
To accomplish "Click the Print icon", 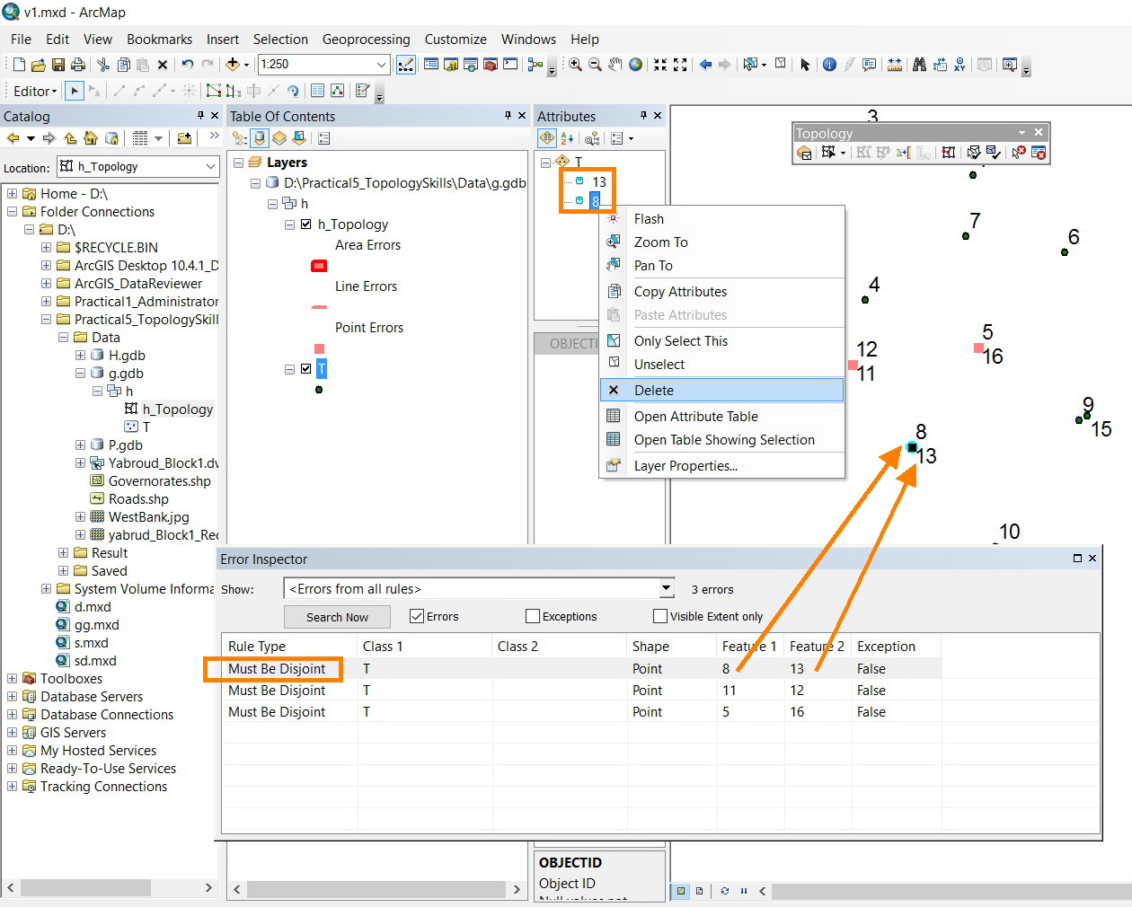I will [78, 65].
